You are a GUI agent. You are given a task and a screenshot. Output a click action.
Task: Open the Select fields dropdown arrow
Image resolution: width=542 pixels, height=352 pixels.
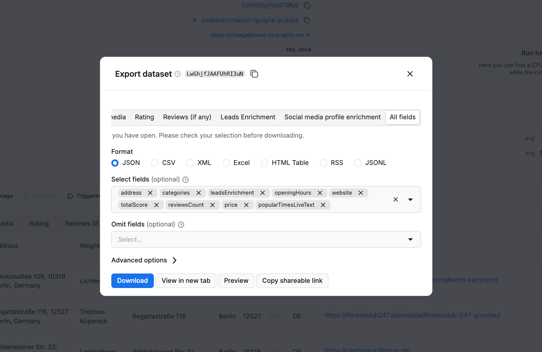[x=410, y=200]
